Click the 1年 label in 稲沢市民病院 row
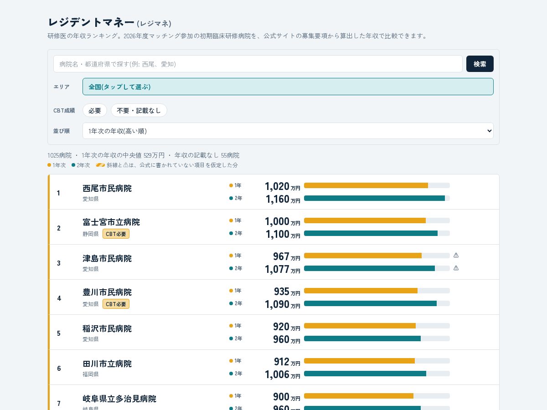Screen dimensions: 547x410 (x=238, y=326)
